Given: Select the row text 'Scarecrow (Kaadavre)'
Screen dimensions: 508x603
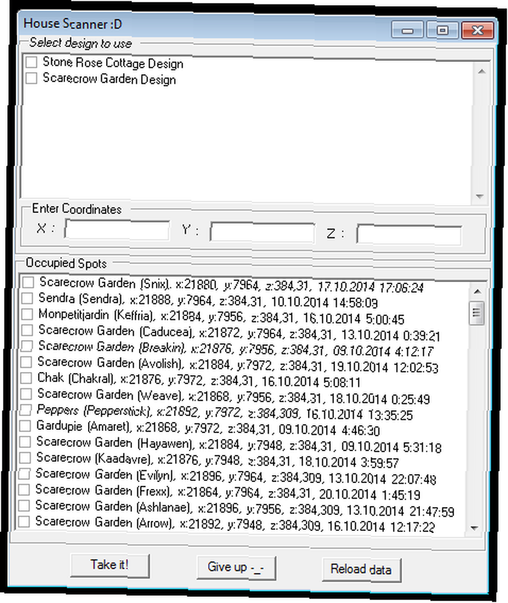Looking at the screenshot, I should point(95,458).
